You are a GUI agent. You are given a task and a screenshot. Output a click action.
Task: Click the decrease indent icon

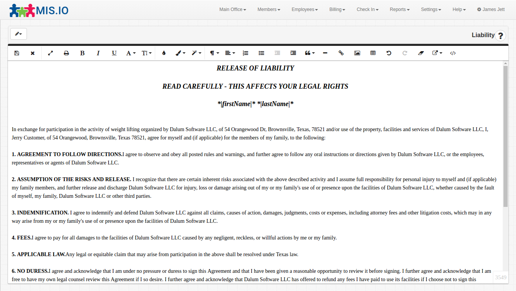point(277,53)
